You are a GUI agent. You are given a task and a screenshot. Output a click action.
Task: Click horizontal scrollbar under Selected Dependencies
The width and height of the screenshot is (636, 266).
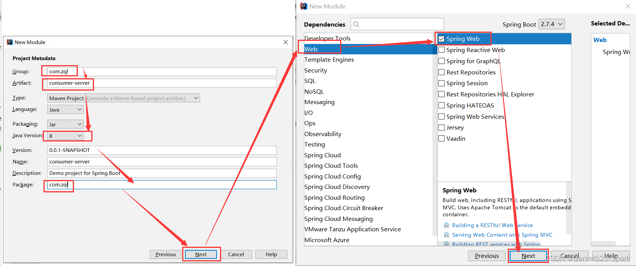(604, 243)
